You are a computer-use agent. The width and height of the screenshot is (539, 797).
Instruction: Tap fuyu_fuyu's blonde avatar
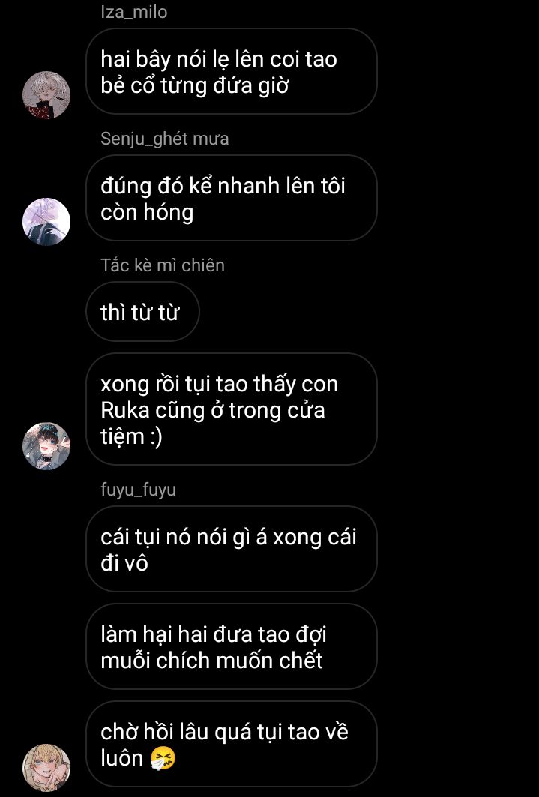[x=46, y=768]
